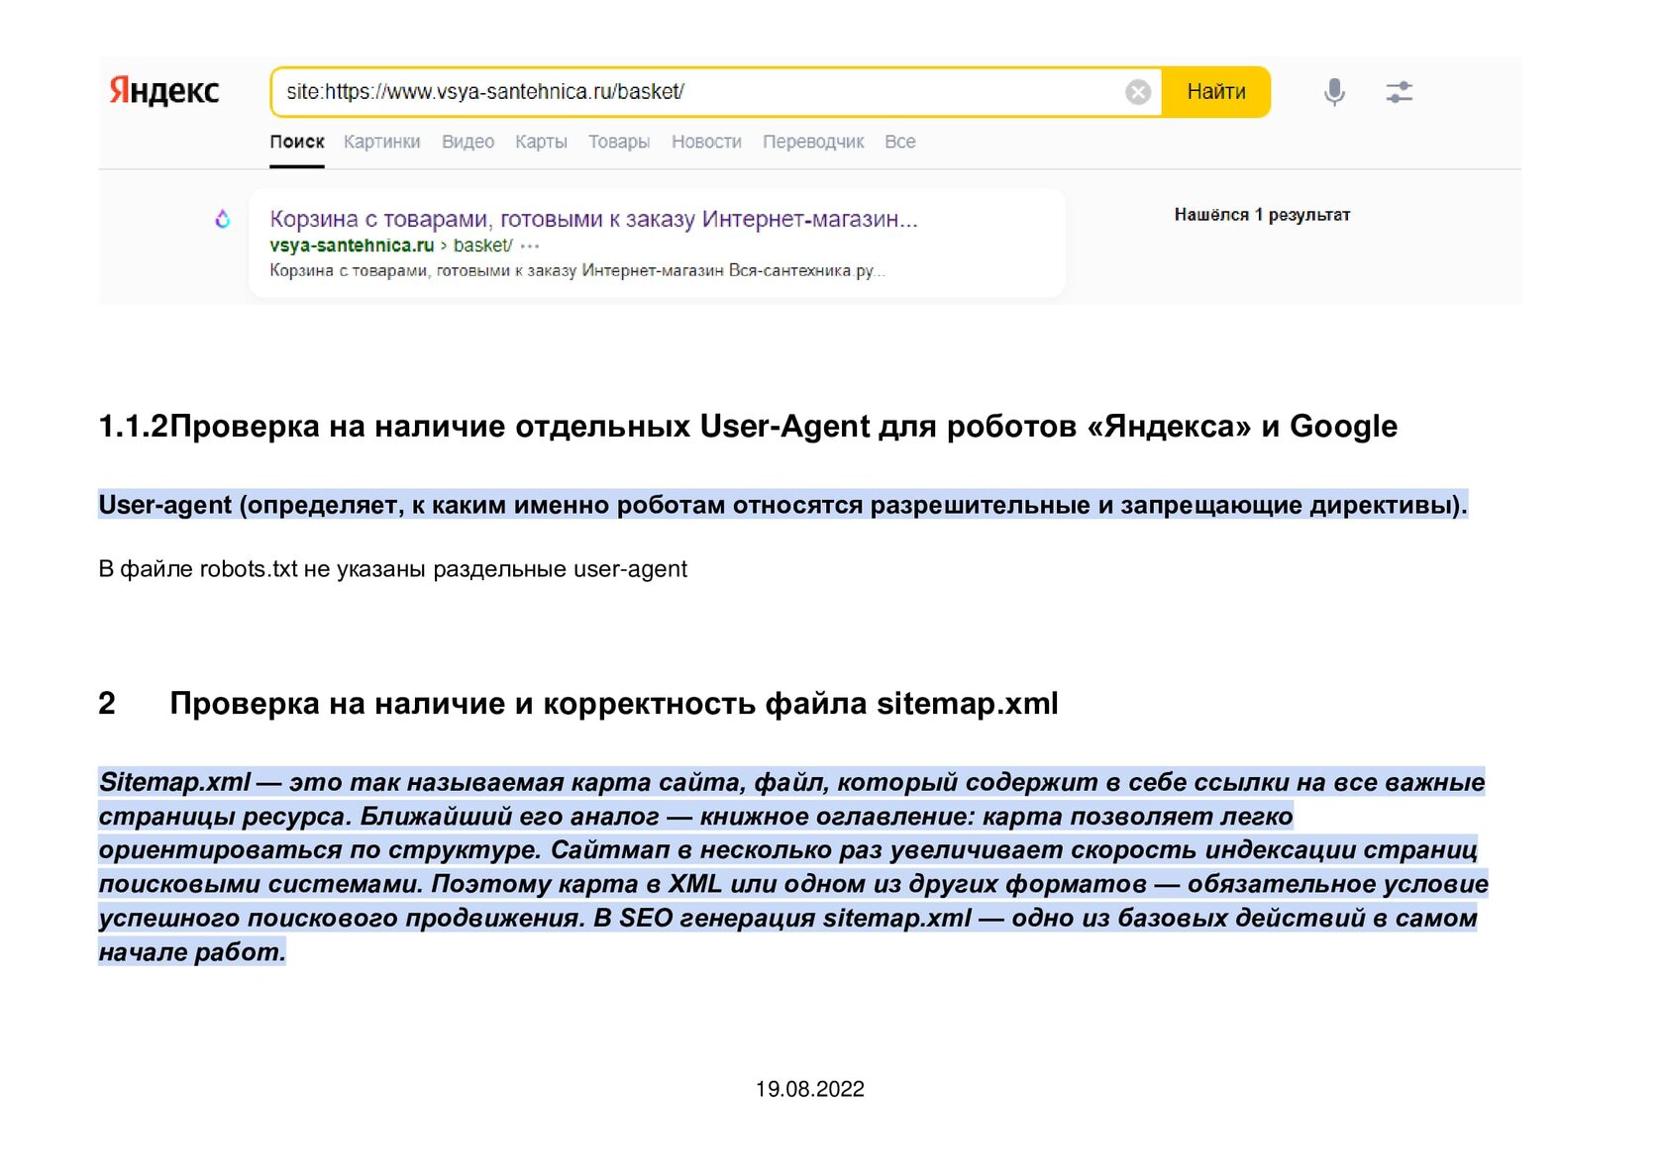Click the highlighted paragraph starting with Sitemap.xml
1664x1176 pixels.
[792, 866]
